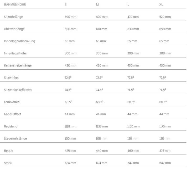Click the Lenkwinkel row label
187x172 pixels.
pos(12,102)
